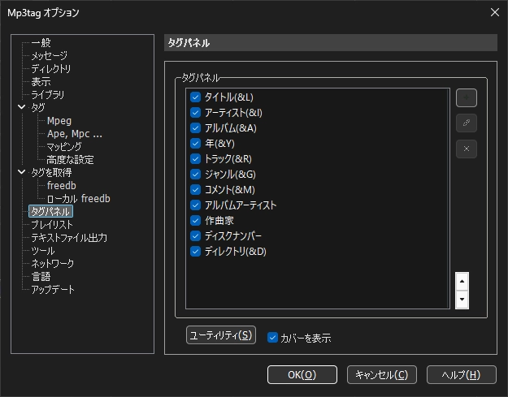Close the Mp3tag オプション dialog
The height and width of the screenshot is (397, 508).
pyautogui.click(x=495, y=12)
